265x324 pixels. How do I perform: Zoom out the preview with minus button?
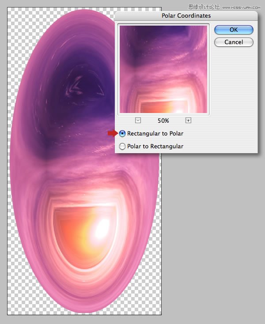[x=138, y=121]
